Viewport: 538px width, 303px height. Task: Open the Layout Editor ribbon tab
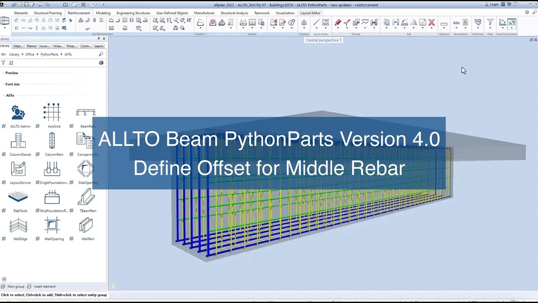click(311, 13)
